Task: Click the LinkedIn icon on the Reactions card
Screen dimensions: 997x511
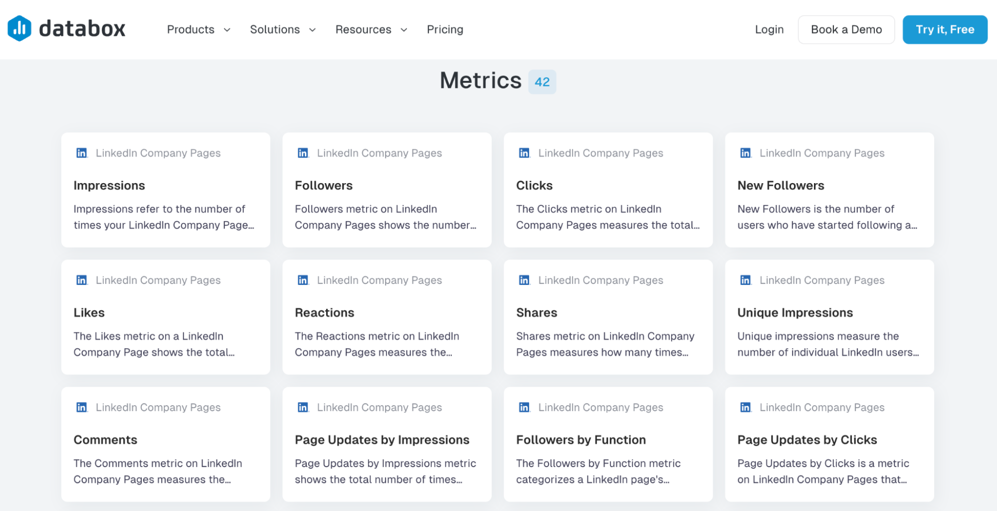Action: [303, 280]
